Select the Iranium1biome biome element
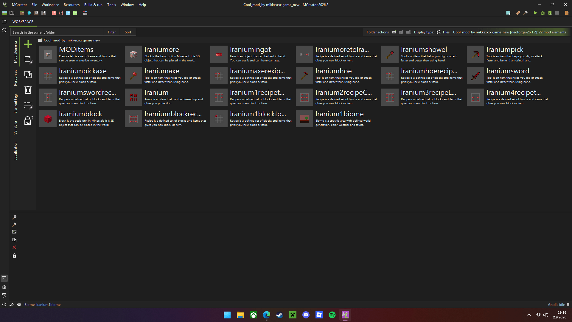 pos(337,119)
